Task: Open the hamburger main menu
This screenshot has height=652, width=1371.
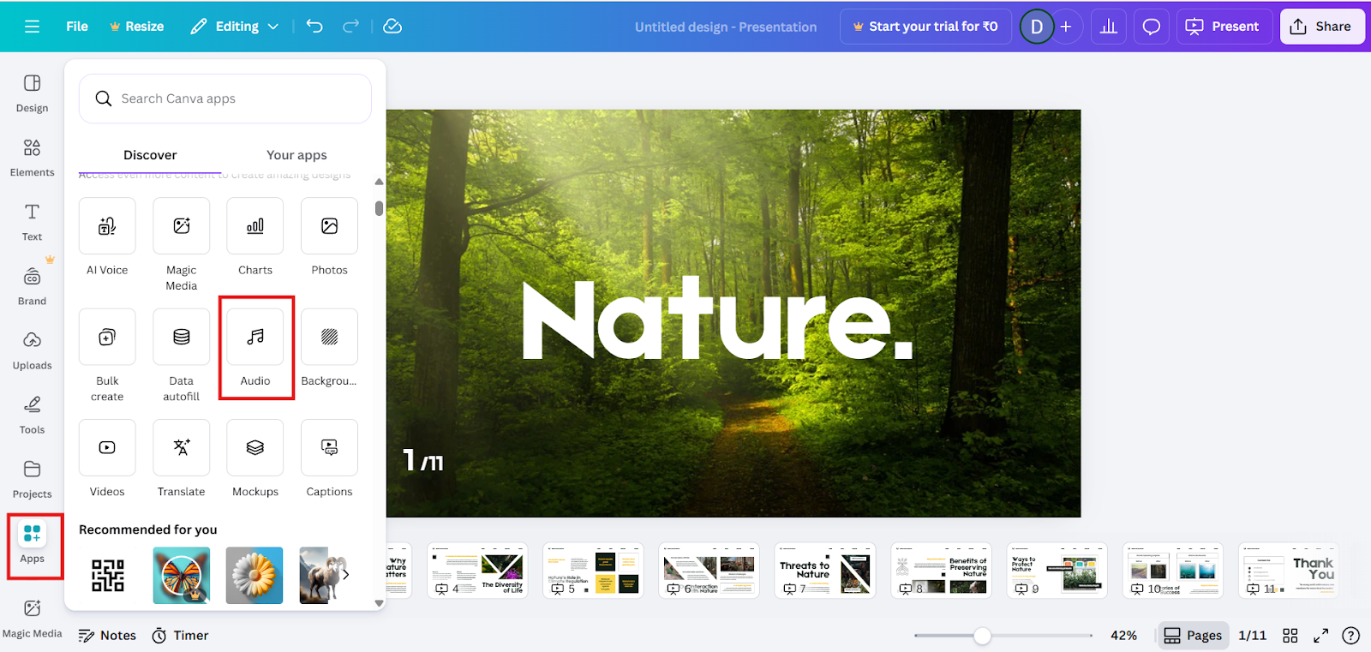Action: (33, 27)
